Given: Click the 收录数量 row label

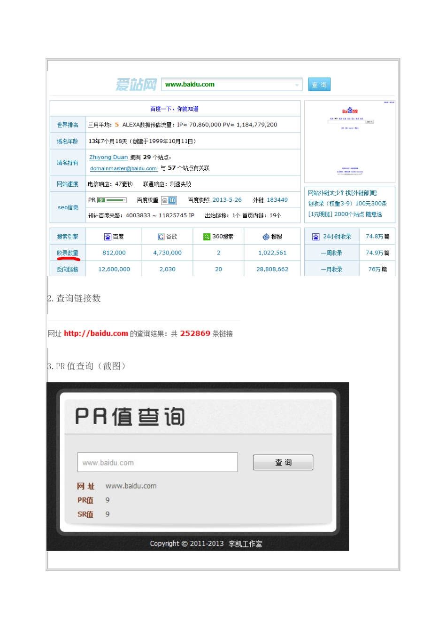Looking at the screenshot, I should point(68,253).
